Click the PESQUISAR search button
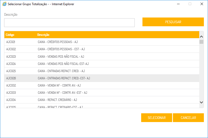This screenshot has height=138, width=208. [x=173, y=22]
